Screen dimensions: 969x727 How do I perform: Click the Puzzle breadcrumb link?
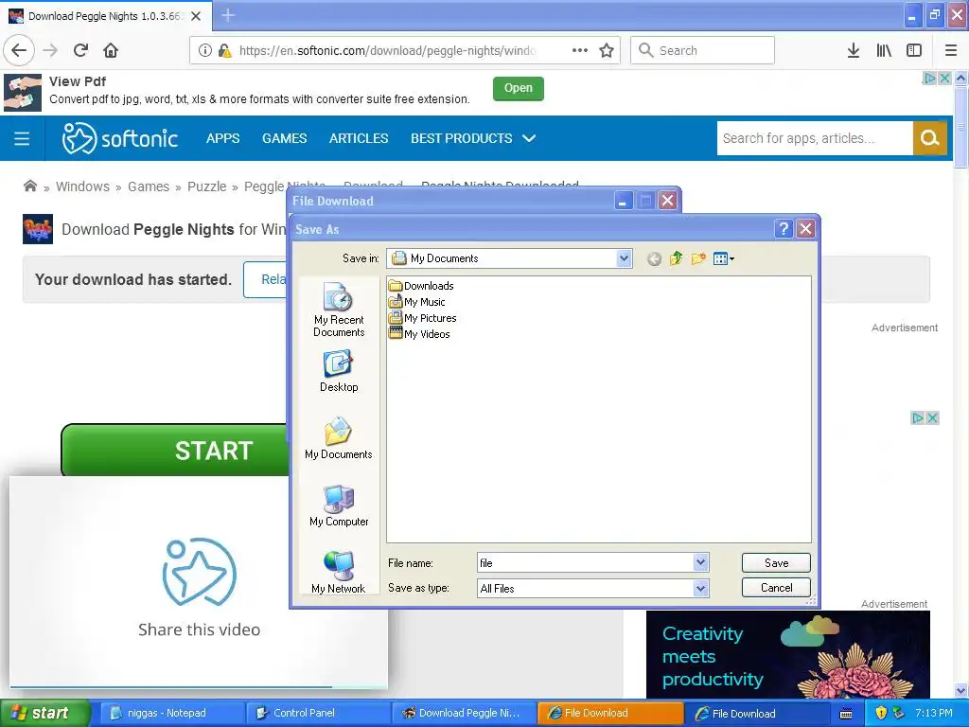point(207,186)
